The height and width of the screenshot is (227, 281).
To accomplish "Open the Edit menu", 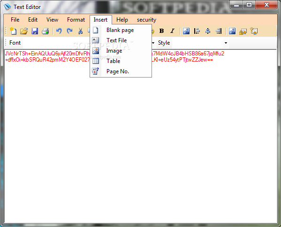I will tap(33, 20).
